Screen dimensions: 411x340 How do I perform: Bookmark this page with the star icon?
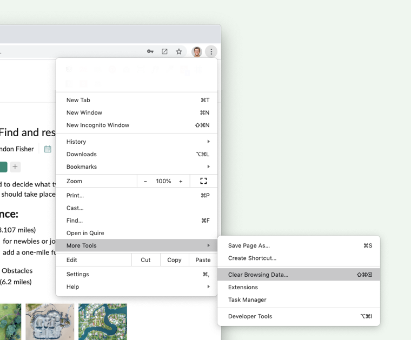(x=179, y=51)
